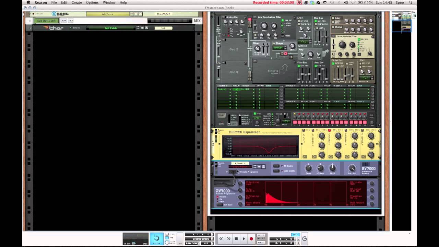This screenshot has height=247, width=439.
Task: Click the Play transport button
Action: (244, 239)
